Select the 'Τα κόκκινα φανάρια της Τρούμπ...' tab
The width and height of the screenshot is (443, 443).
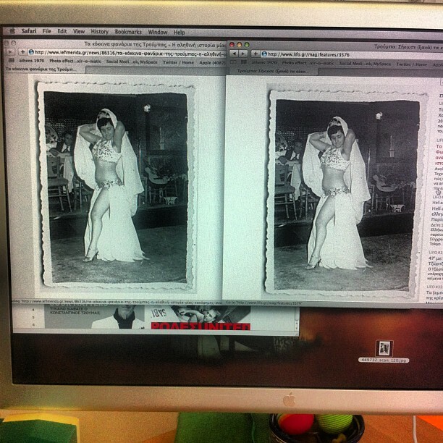tap(44, 69)
